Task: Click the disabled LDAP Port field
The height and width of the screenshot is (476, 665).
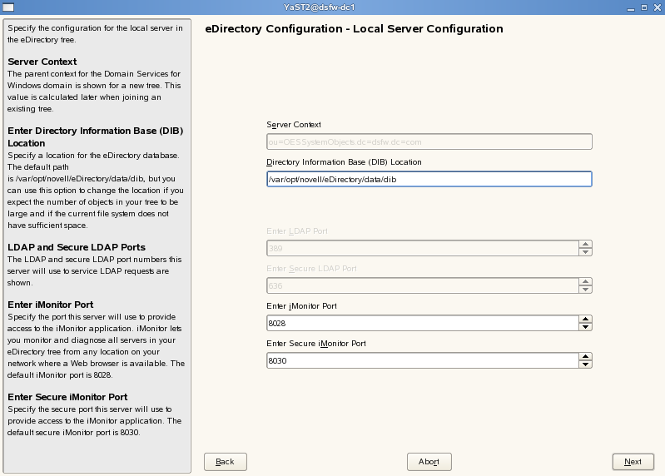Action: pyautogui.click(x=422, y=248)
